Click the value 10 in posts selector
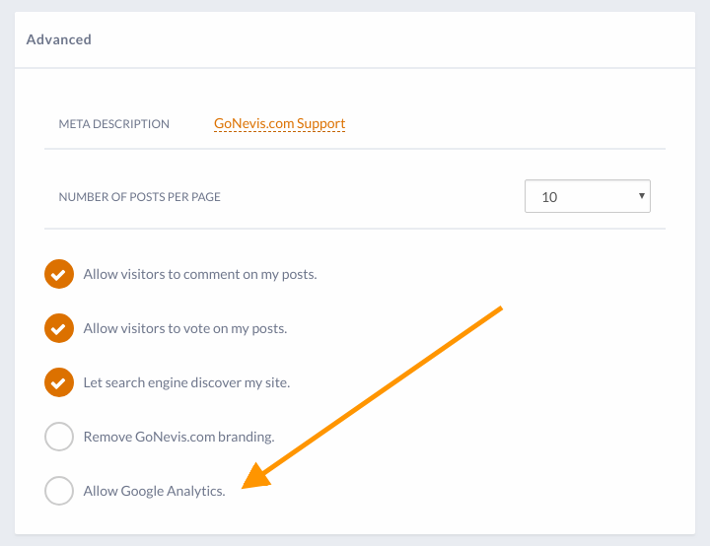This screenshot has height=546, width=710. [x=550, y=197]
